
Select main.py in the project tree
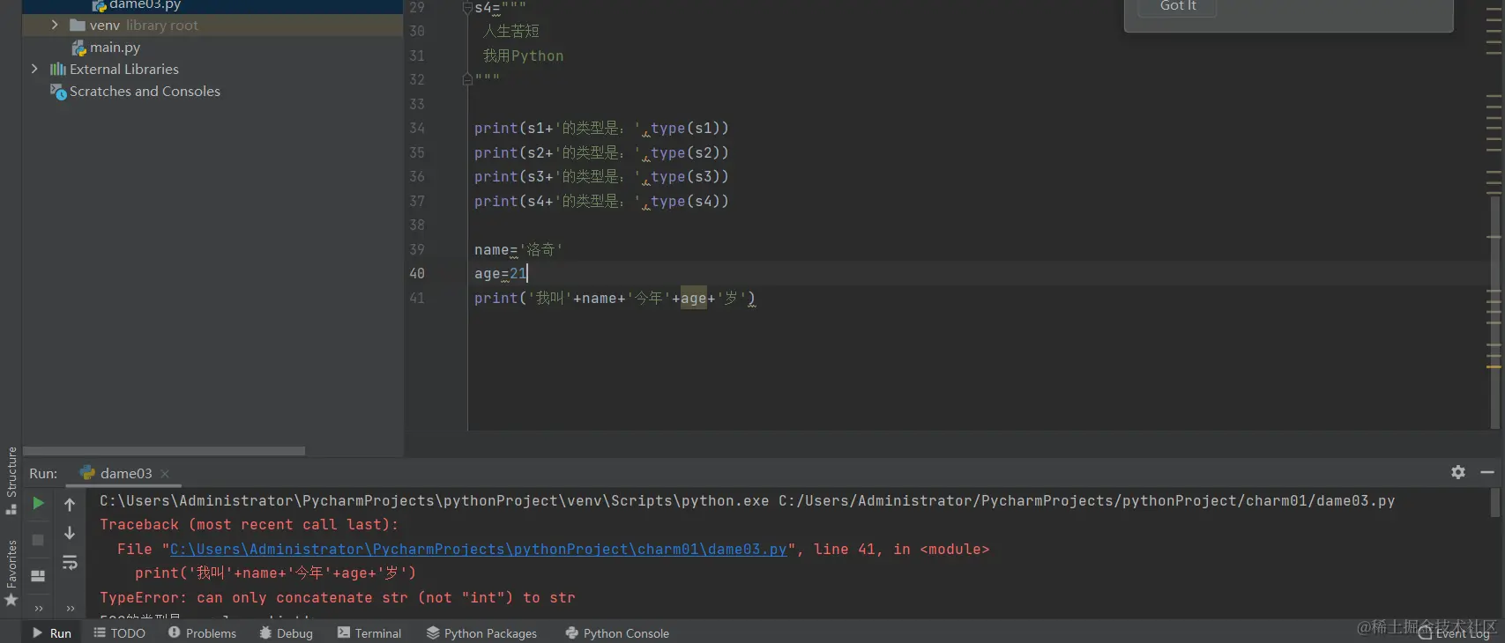(x=106, y=48)
